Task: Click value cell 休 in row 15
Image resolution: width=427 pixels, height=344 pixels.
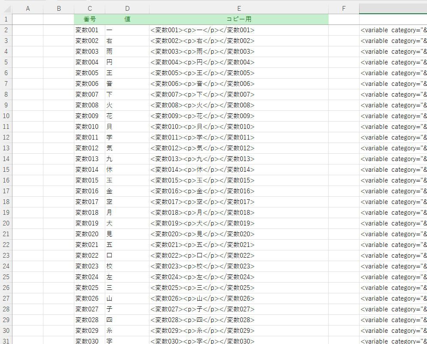Action: click(x=127, y=170)
